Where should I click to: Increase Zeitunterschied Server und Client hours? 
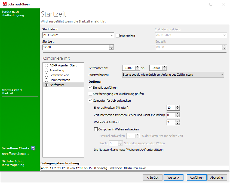(178, 114)
